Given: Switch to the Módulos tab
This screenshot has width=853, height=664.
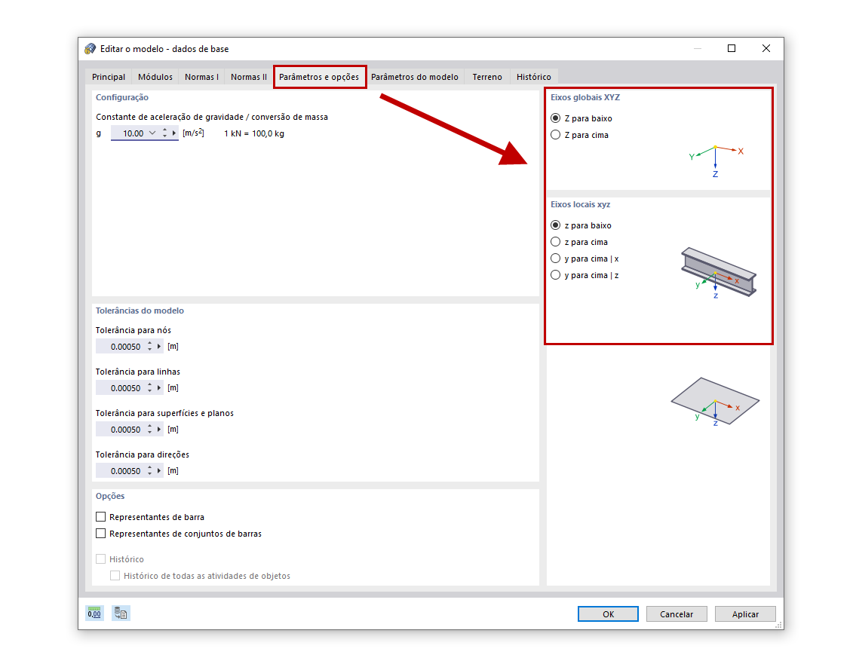Looking at the screenshot, I should [x=155, y=77].
